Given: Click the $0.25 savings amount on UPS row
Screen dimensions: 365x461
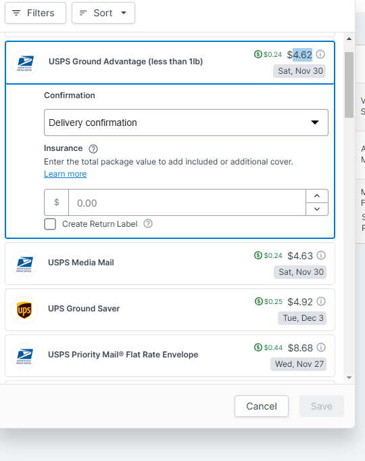Looking at the screenshot, I should coord(273,301).
